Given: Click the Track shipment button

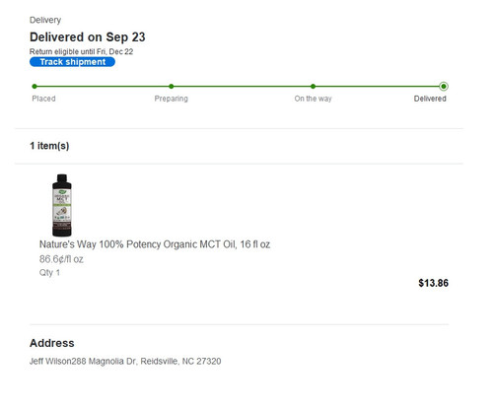Looking at the screenshot, I should pyautogui.click(x=72, y=62).
